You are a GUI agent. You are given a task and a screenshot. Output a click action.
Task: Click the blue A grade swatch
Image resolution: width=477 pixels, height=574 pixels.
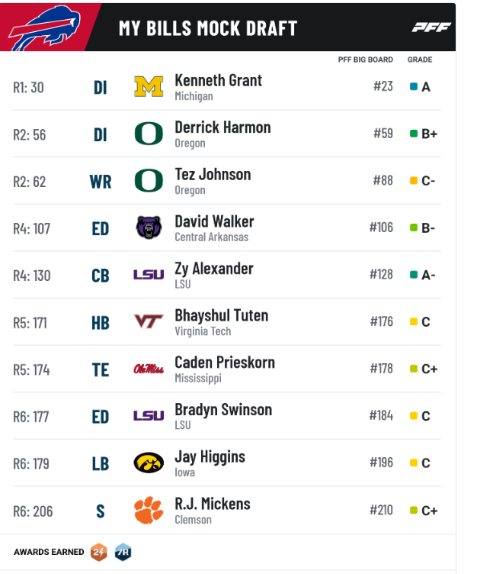414,87
